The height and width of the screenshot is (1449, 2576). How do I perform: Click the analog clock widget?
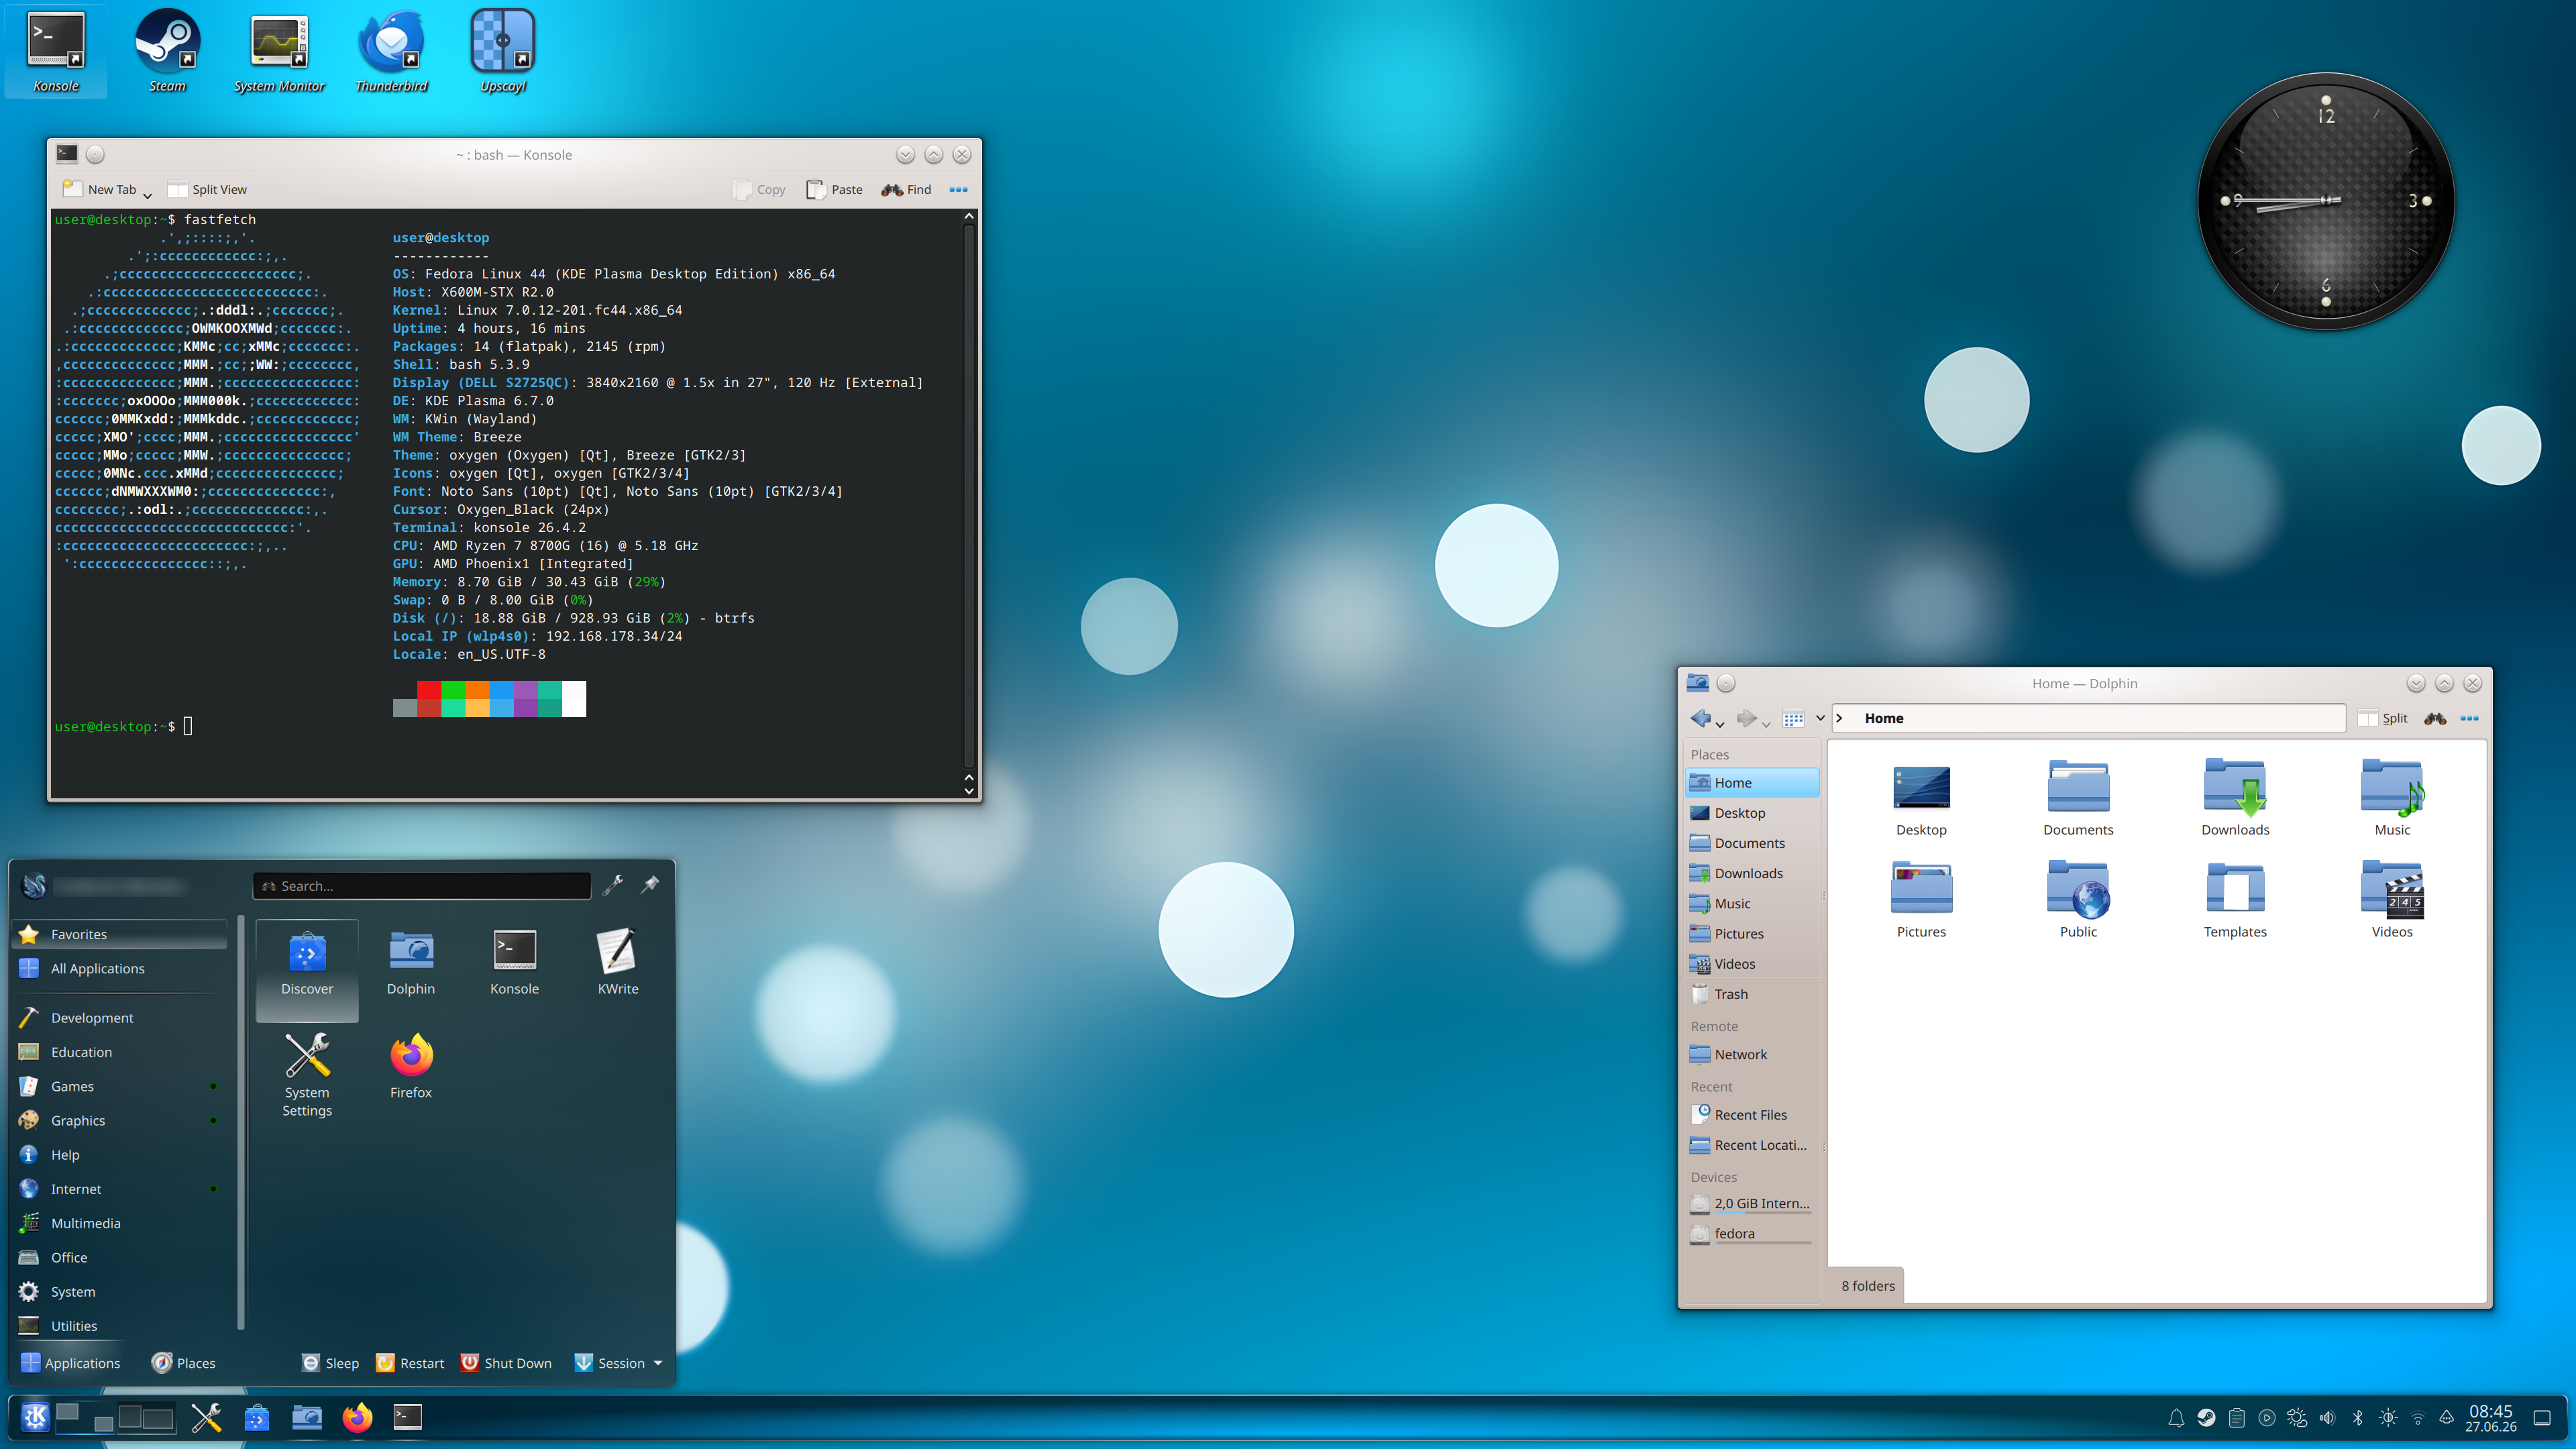[x=2326, y=201]
